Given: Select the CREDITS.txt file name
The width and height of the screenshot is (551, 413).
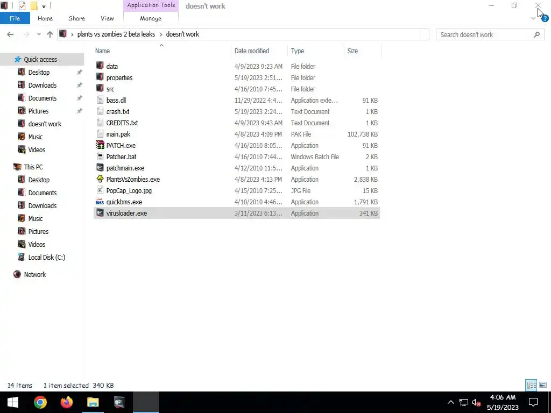Looking at the screenshot, I should 122,123.
